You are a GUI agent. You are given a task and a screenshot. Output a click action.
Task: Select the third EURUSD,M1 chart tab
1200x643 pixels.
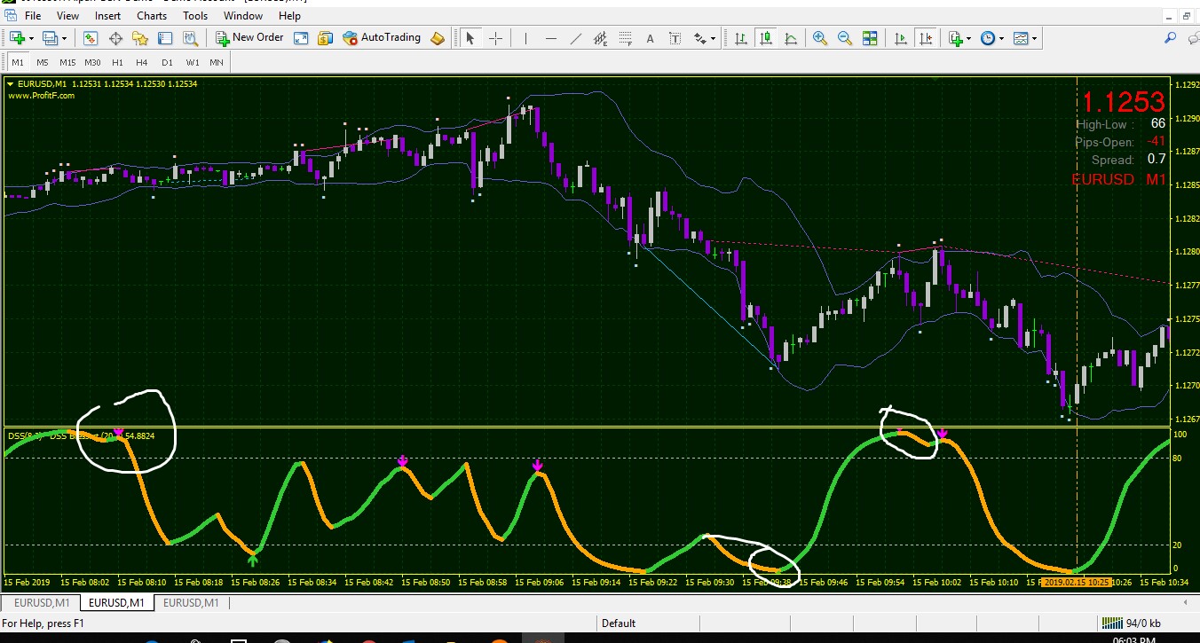point(191,603)
